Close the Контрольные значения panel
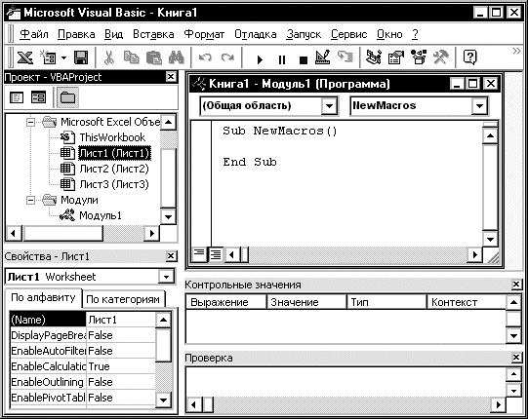 tap(516, 285)
